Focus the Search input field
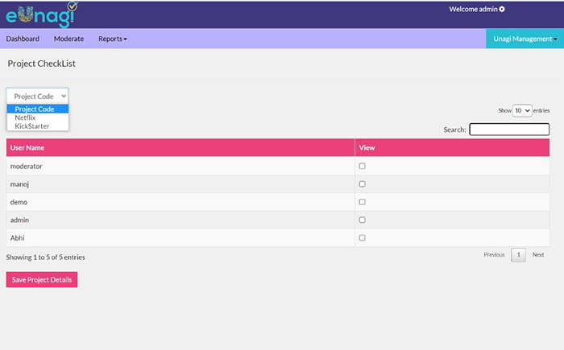The width and height of the screenshot is (564, 350). 509,129
